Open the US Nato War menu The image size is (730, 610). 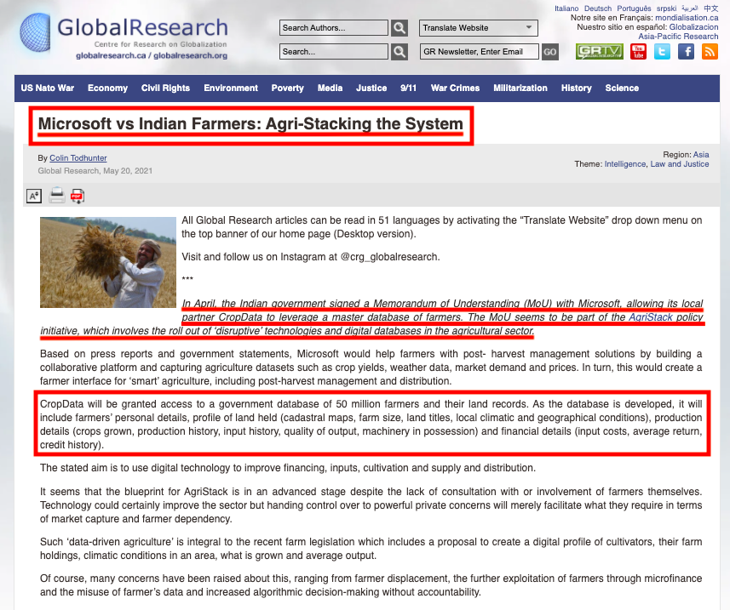48,88
